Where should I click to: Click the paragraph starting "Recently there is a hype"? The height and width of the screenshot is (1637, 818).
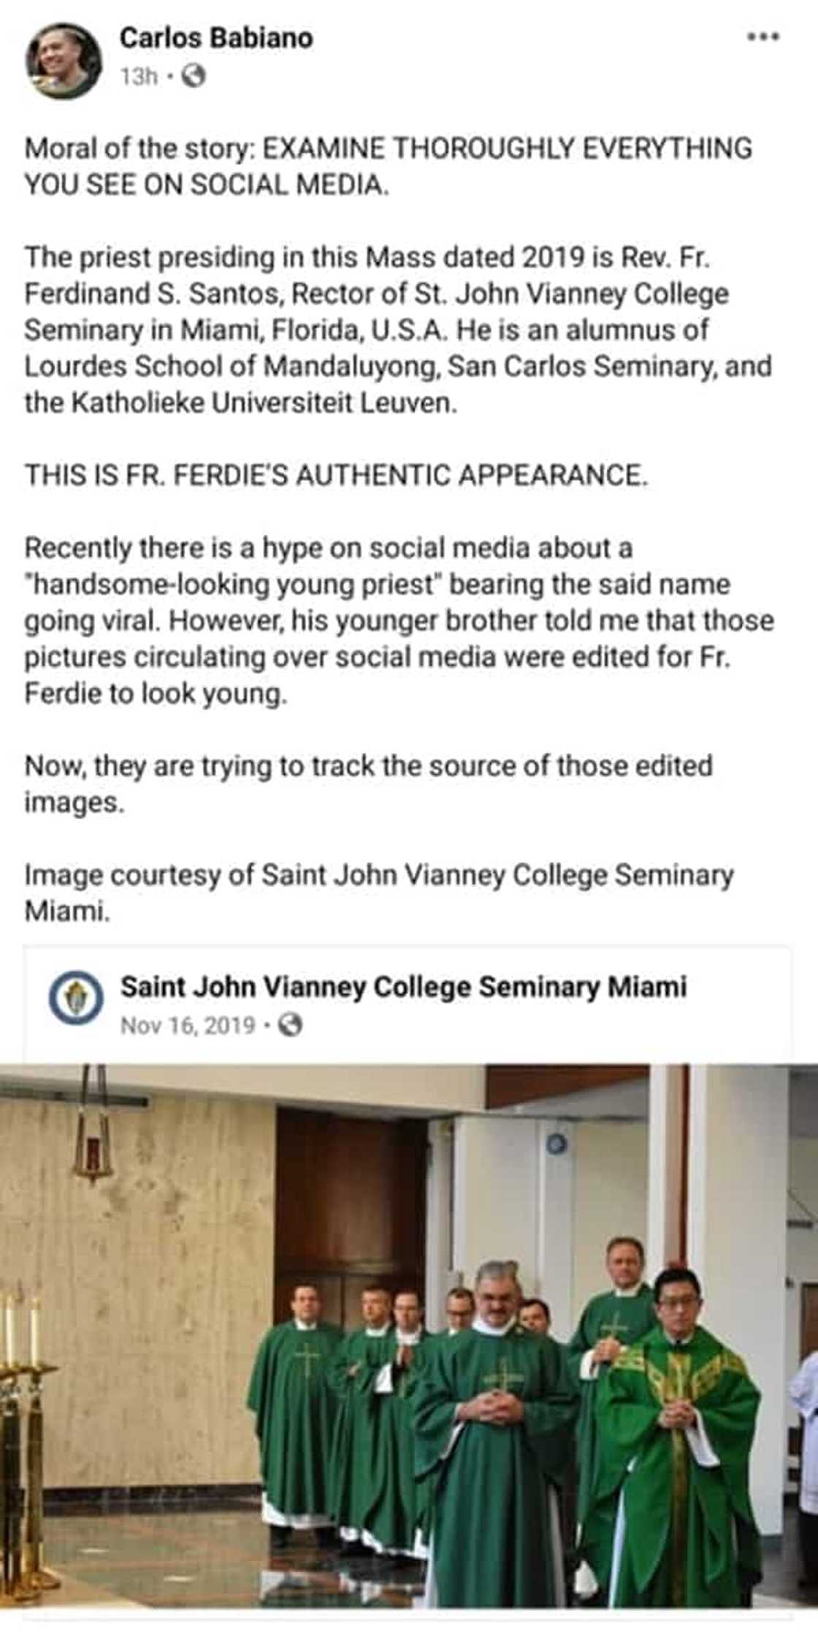click(399, 620)
